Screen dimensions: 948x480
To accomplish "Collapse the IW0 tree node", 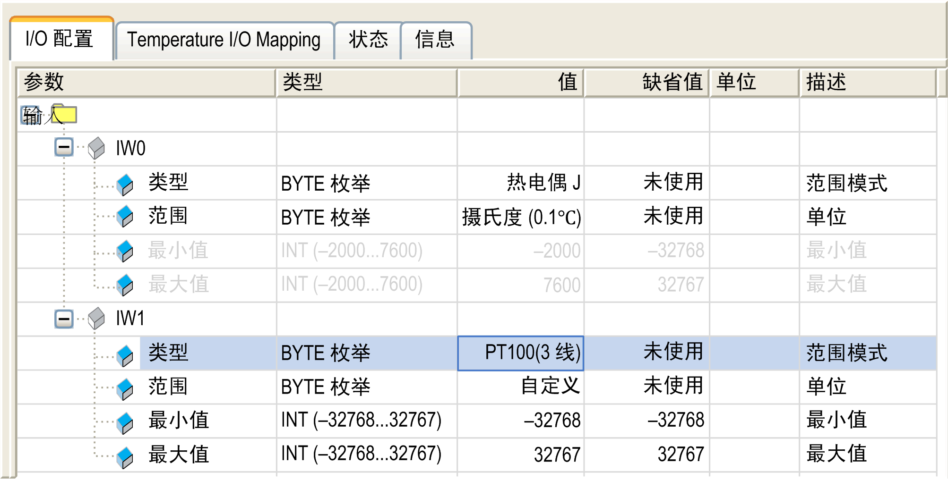I will 64,147.
